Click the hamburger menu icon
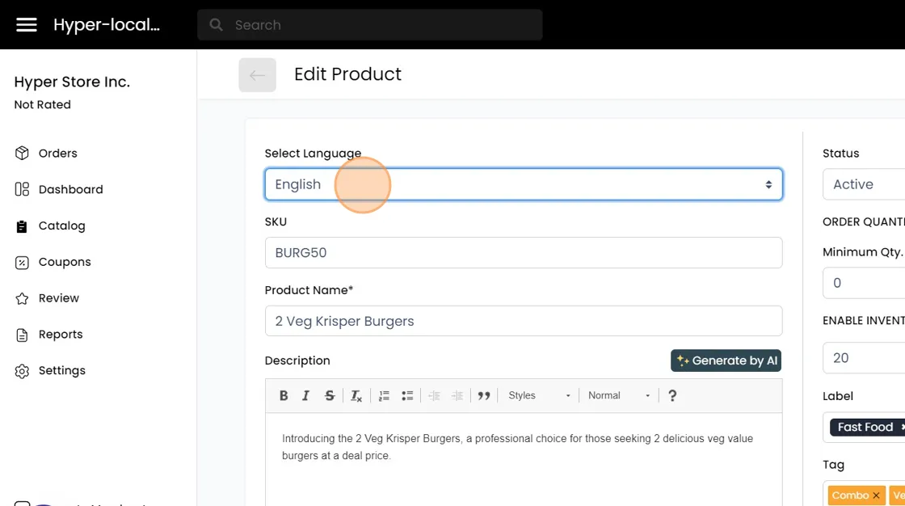This screenshot has width=905, height=506. click(27, 25)
